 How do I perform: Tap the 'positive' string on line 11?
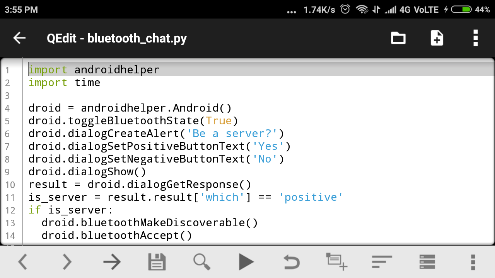pos(311,197)
